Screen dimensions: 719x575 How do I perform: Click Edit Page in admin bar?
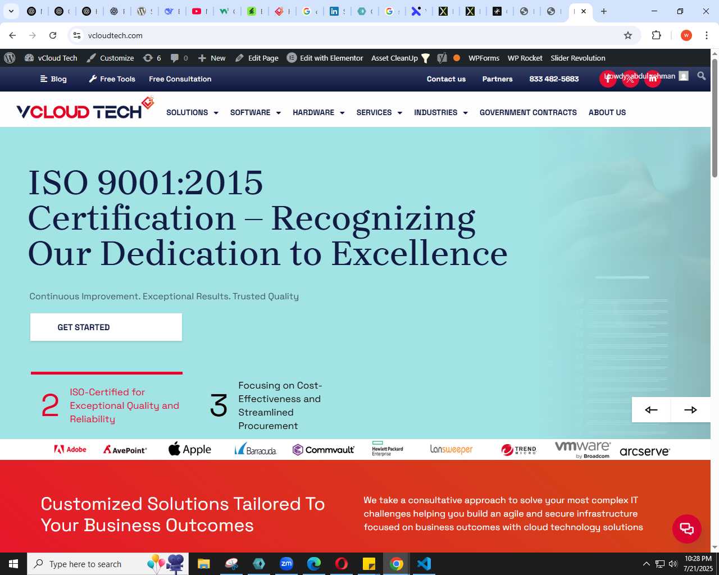click(x=257, y=58)
